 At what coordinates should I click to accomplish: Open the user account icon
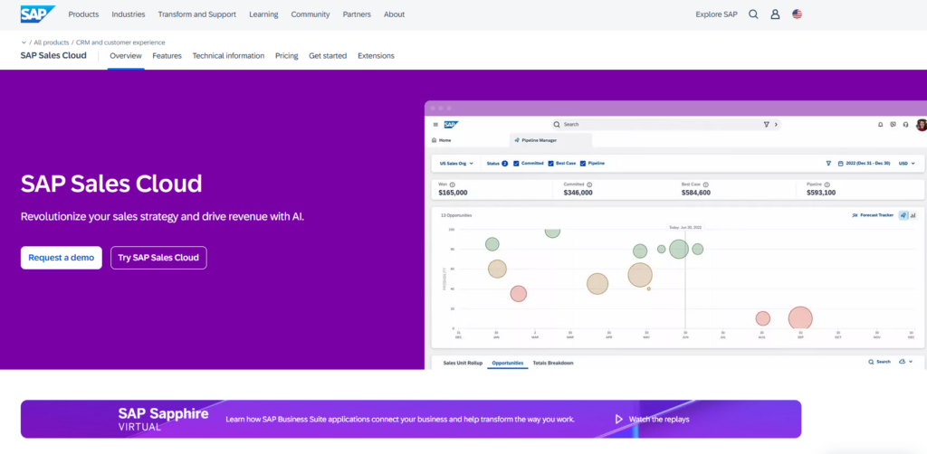tap(775, 14)
